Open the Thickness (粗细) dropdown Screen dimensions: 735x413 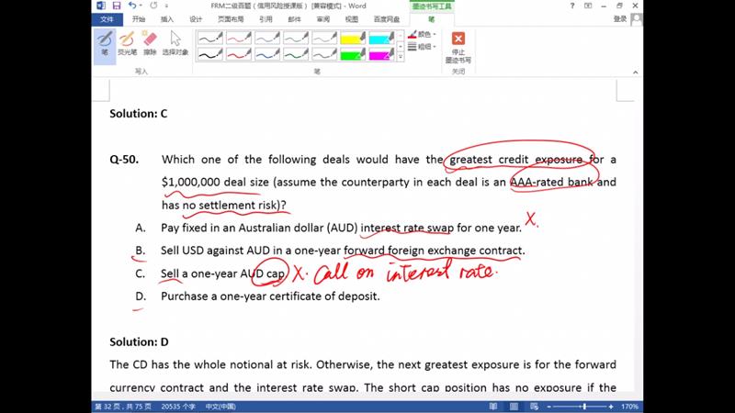(422, 47)
